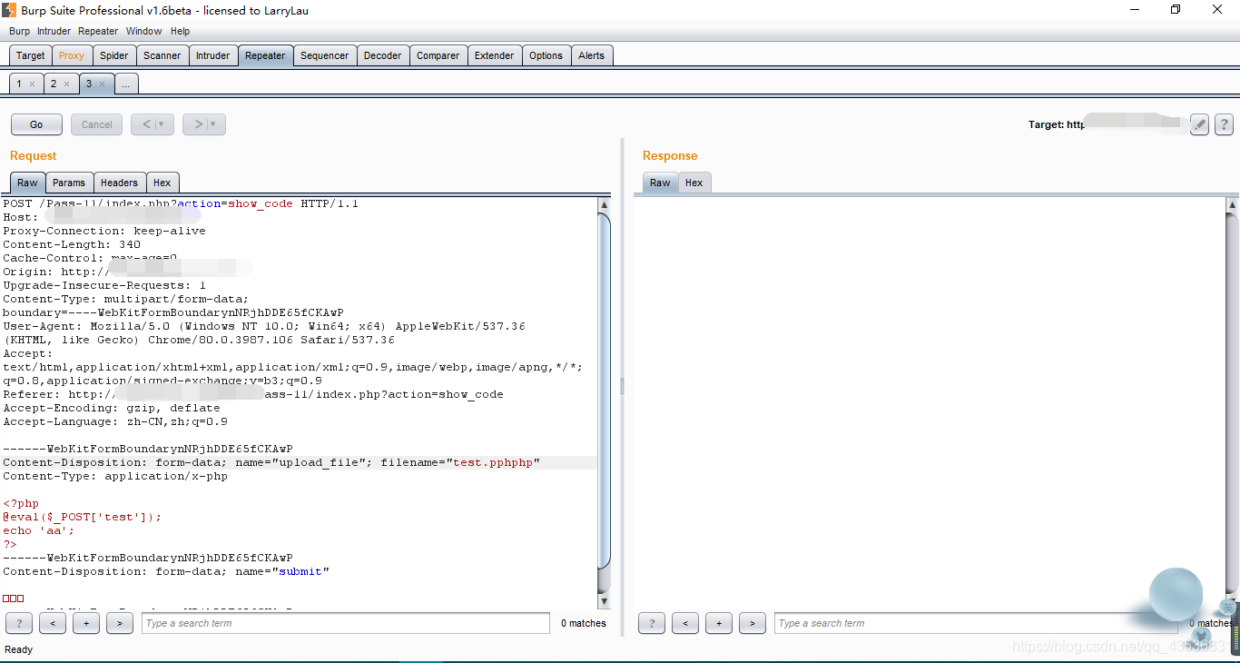Go to previous match in response search
Screen dimensions: 1240x663
pos(685,623)
